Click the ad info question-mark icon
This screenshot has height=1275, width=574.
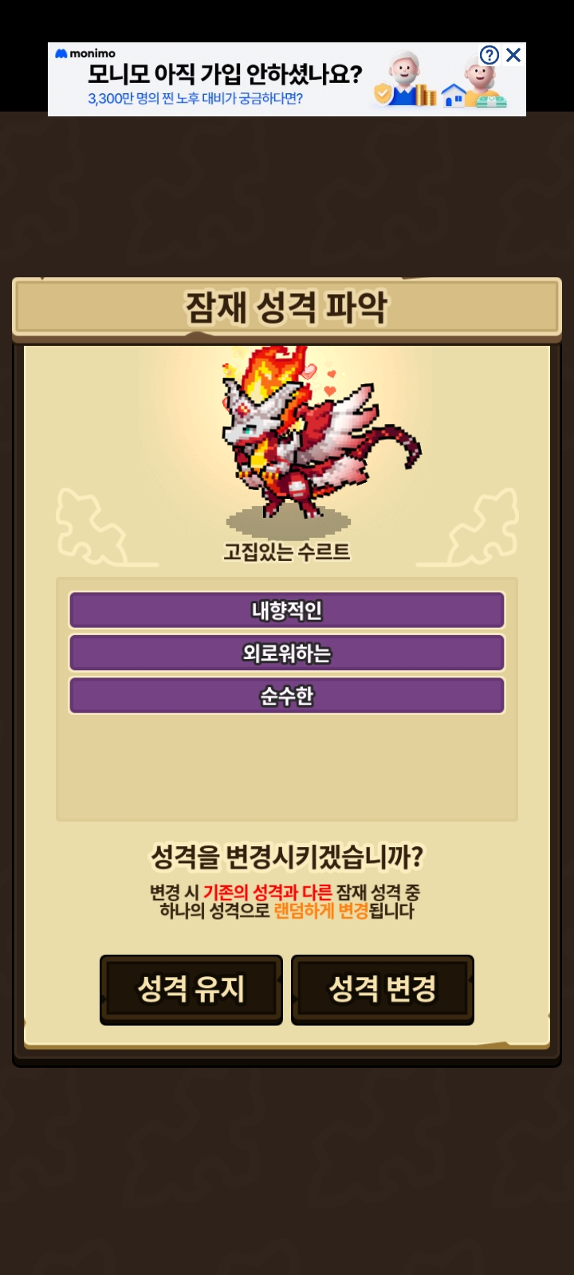pyautogui.click(x=489, y=54)
